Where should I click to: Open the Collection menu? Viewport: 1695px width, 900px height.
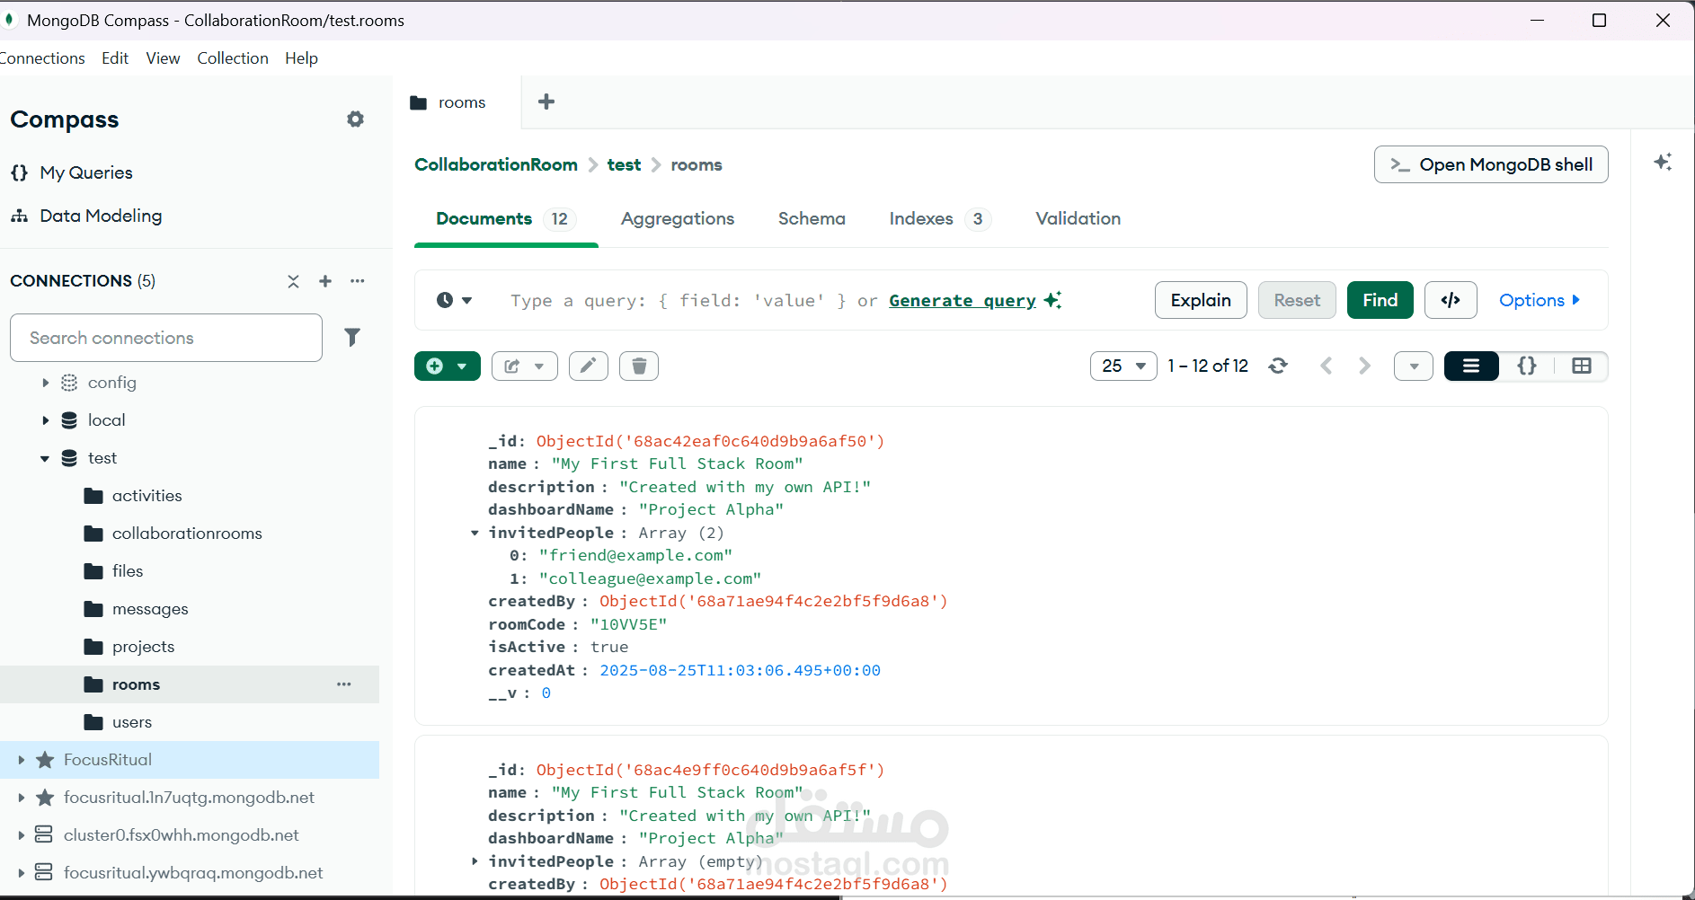(233, 58)
